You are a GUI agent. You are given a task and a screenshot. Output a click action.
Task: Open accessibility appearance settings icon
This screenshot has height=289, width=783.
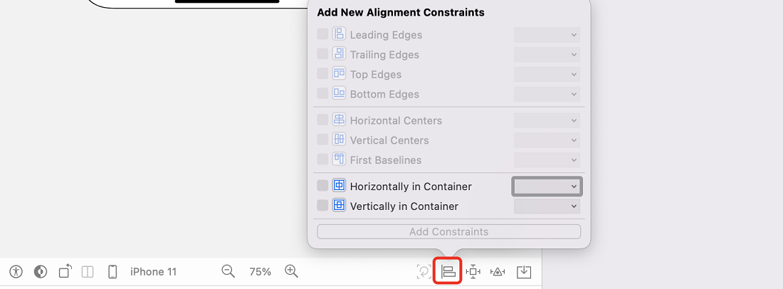(x=16, y=271)
